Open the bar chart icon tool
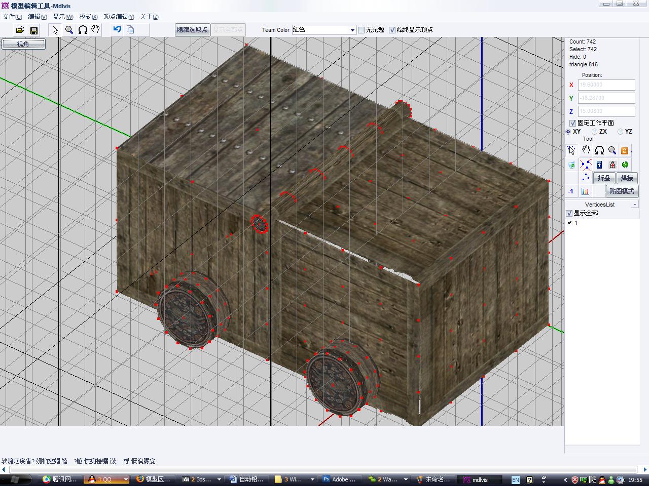The height and width of the screenshot is (486, 649). point(585,191)
